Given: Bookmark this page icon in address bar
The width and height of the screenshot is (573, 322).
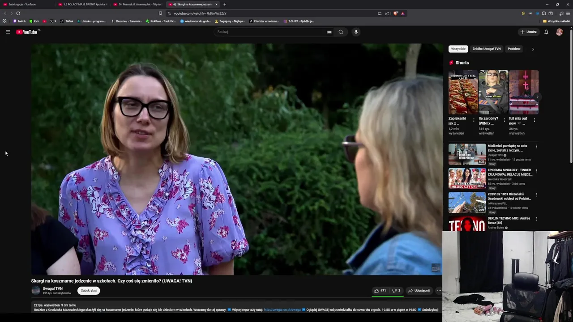Looking at the screenshot, I should tap(160, 13).
